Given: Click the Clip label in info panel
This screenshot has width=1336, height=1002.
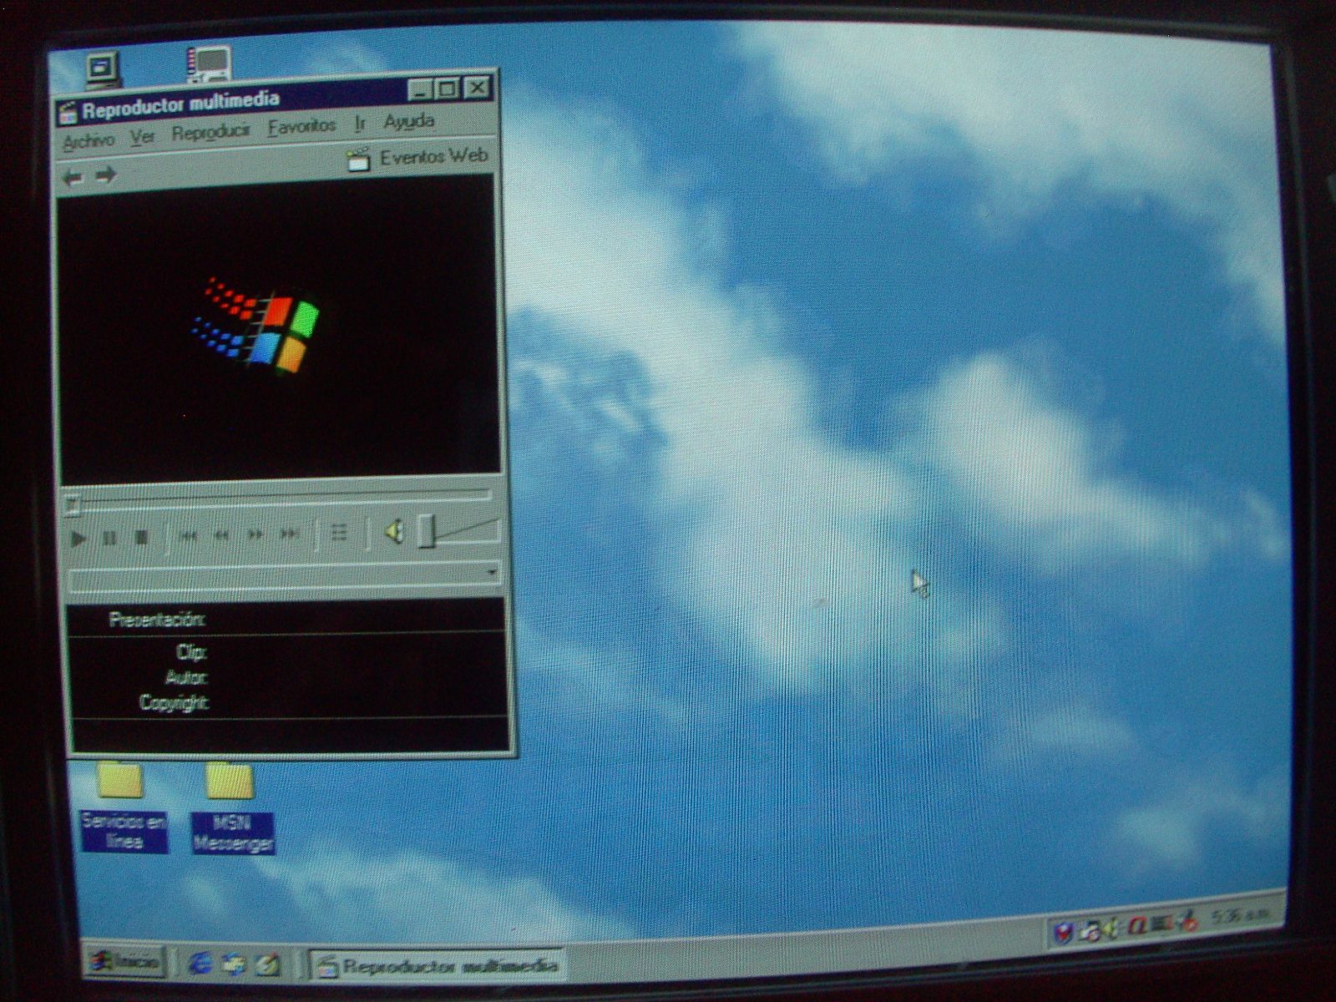Looking at the screenshot, I should (191, 651).
